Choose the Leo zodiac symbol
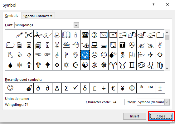 click(x=150, y=65)
